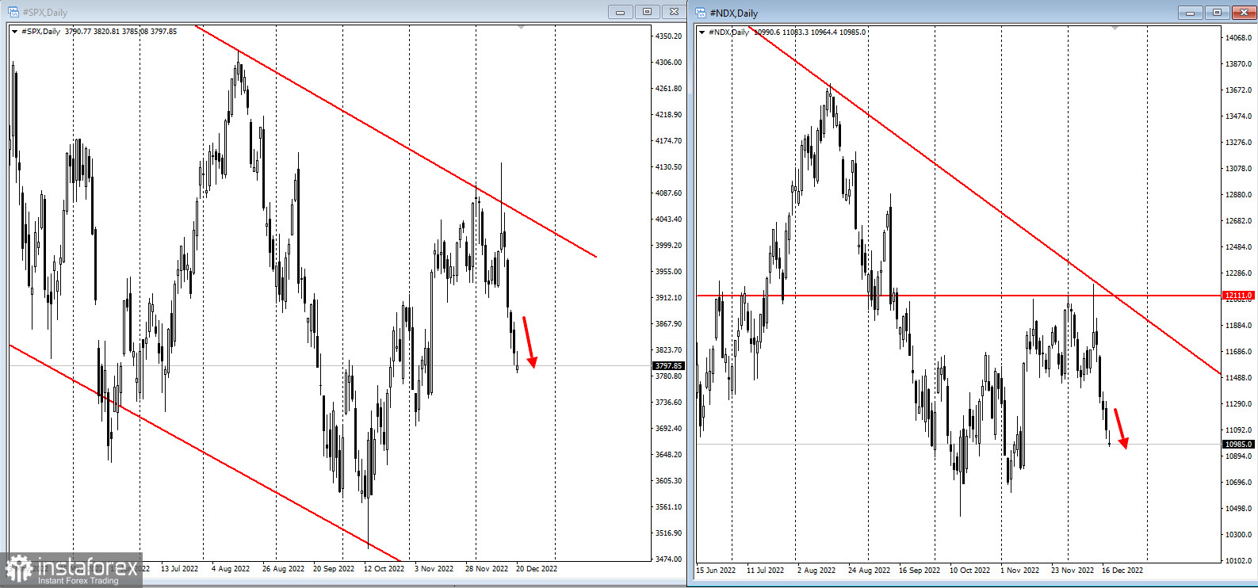Click 10696.0 on the NDX price axis
The width and height of the screenshot is (1258, 588).
tap(1238, 483)
